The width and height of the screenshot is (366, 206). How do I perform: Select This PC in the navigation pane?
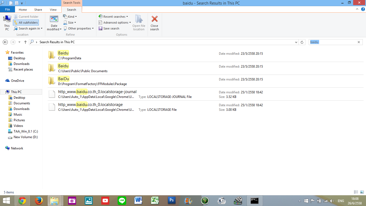16,92
